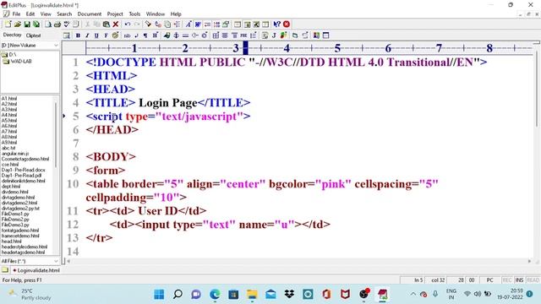Click the Find icon in the toolbar
This screenshot has height=304, width=541.
tap(149, 24)
